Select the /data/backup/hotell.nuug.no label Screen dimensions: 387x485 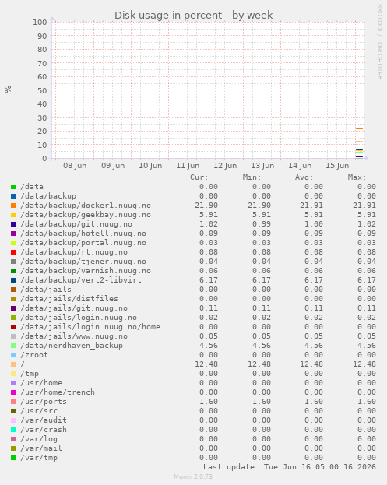coord(83,234)
